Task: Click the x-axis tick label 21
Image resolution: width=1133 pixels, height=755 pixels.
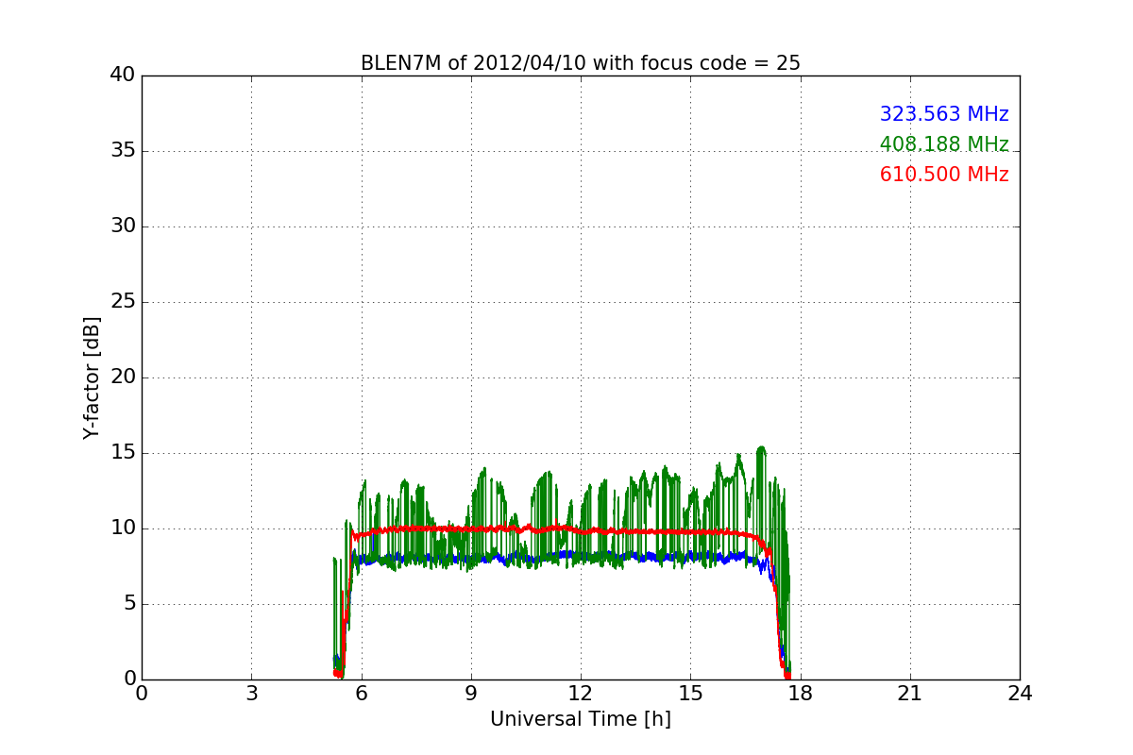Action: pos(910,694)
